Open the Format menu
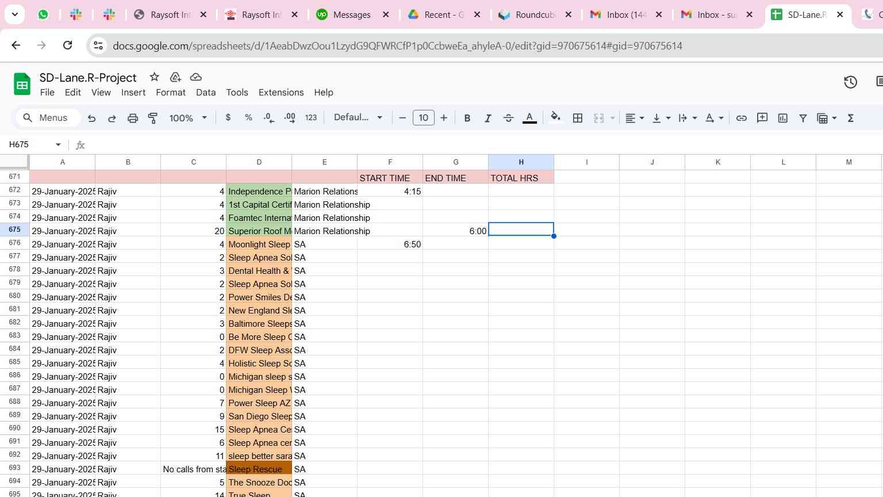This screenshot has height=497, width=883. 171,92
